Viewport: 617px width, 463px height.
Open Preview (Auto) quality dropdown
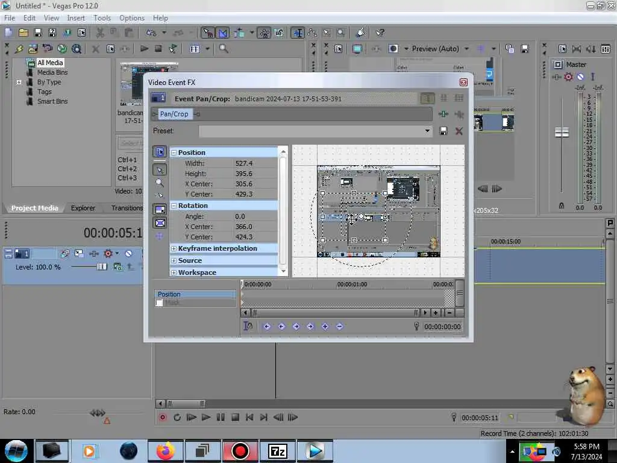click(x=467, y=49)
